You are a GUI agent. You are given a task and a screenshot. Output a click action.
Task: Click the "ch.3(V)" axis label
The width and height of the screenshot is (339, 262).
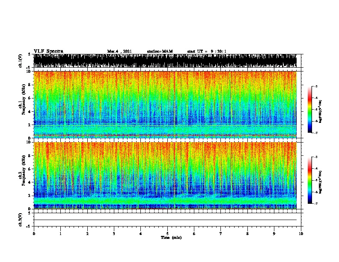click(x=20, y=220)
